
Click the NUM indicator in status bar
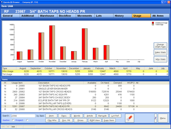pyautogui.click(x=13, y=127)
